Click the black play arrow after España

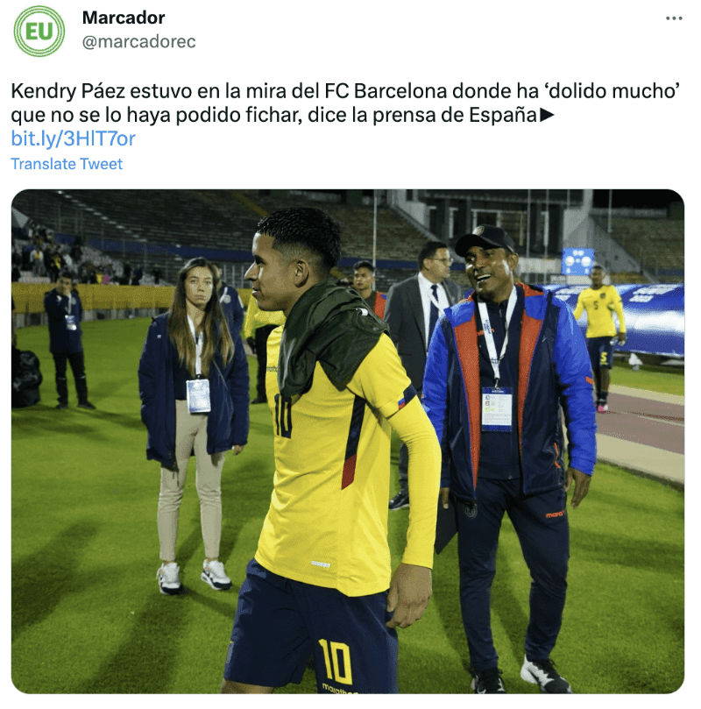click(547, 115)
